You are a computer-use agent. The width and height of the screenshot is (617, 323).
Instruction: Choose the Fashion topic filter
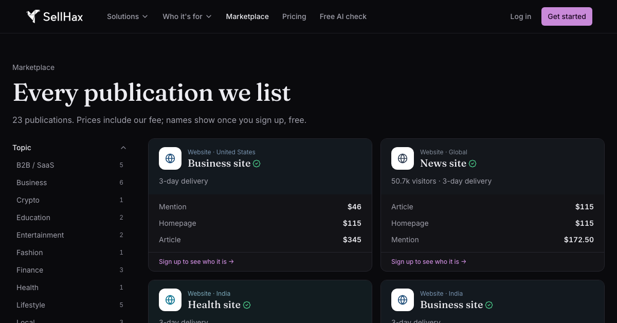pyautogui.click(x=70, y=253)
